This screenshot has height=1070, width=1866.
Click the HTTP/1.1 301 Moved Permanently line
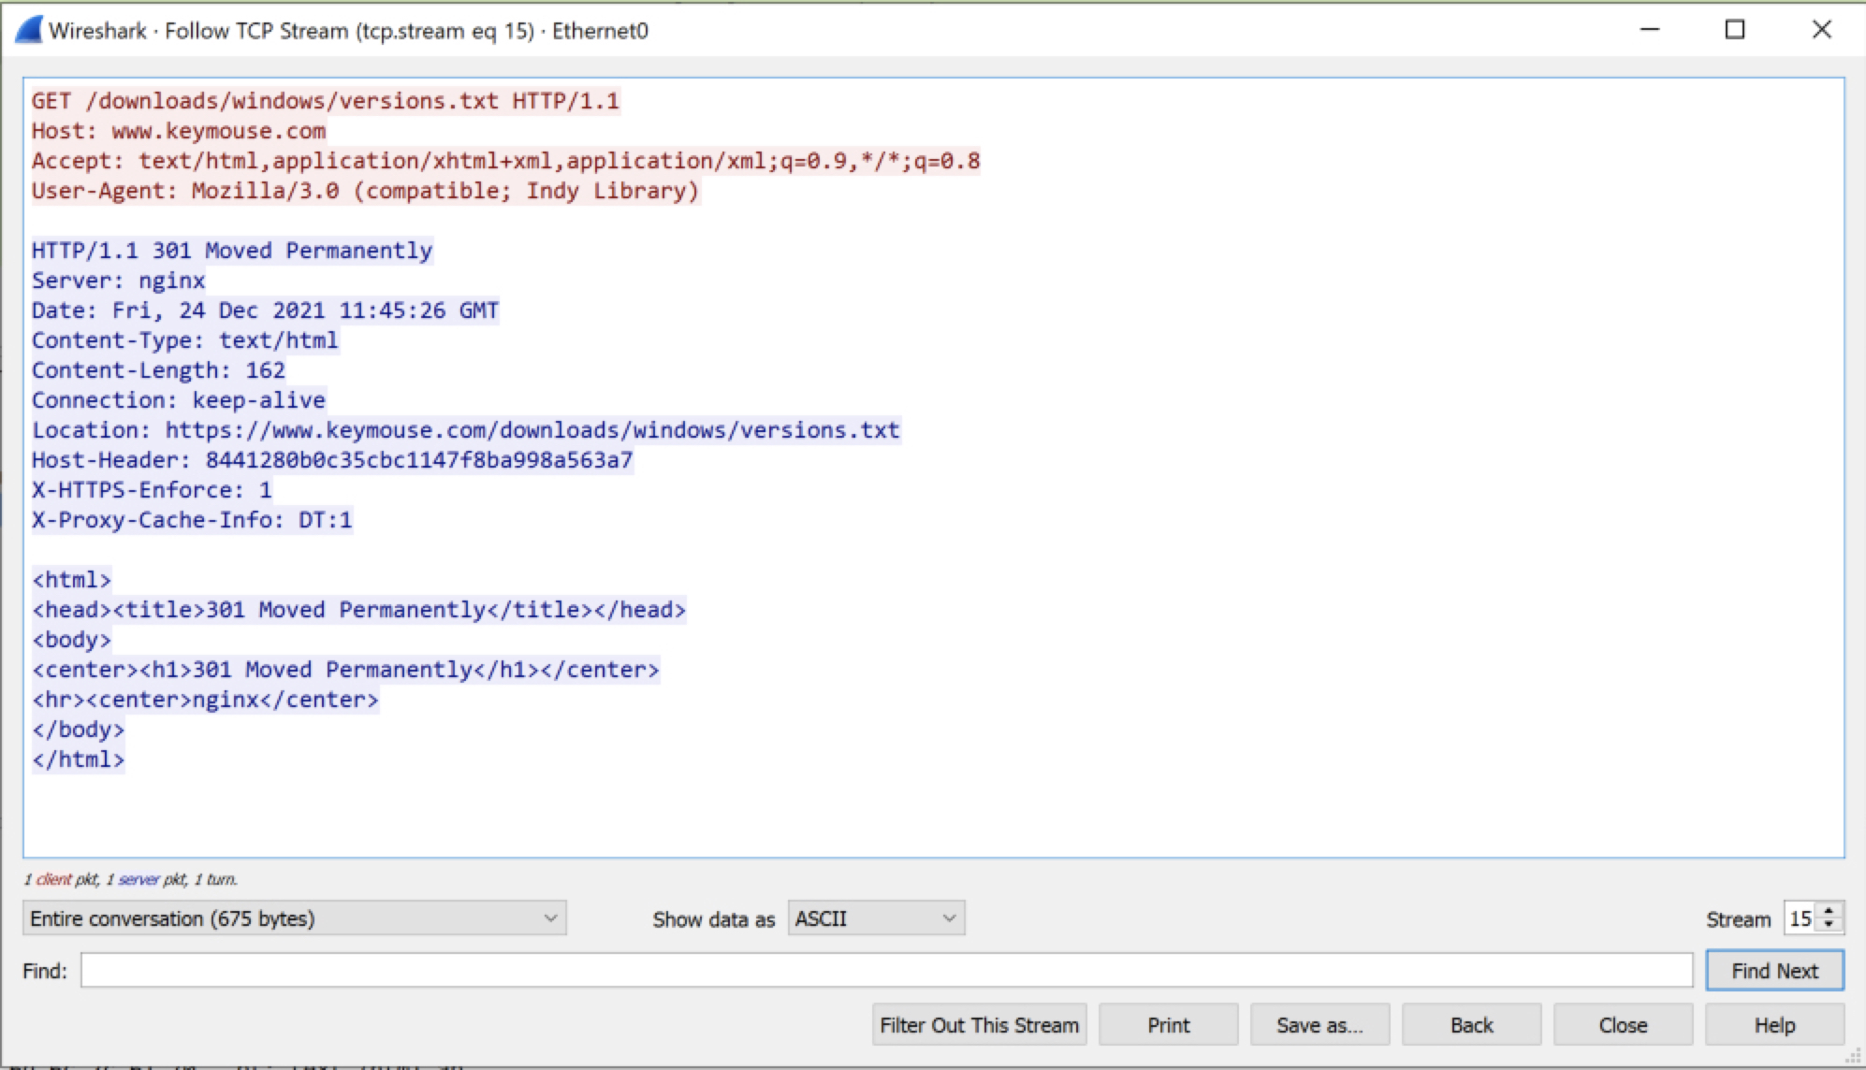[x=232, y=251]
